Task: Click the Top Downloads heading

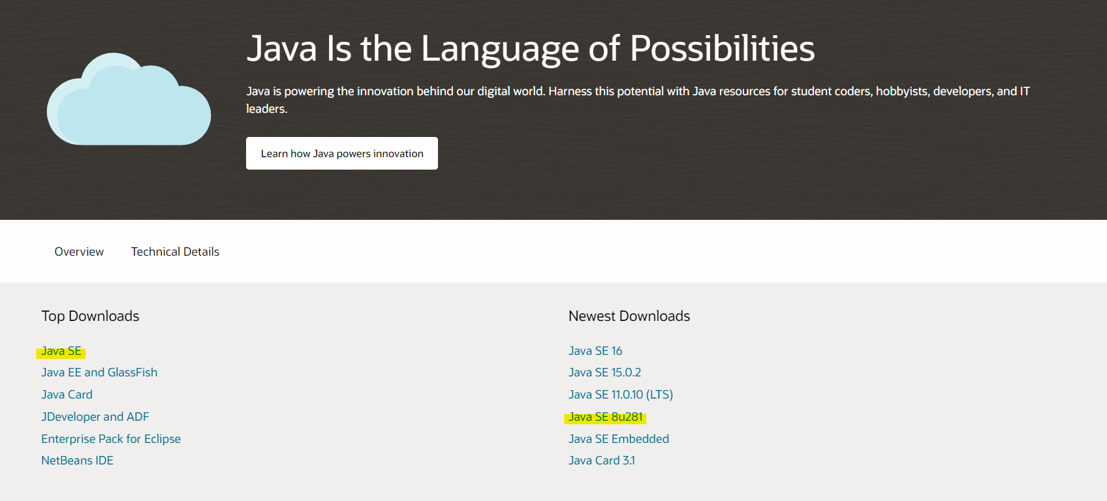Action: tap(90, 316)
